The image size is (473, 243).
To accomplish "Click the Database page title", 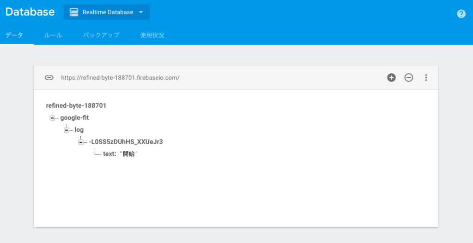I will pos(30,12).
